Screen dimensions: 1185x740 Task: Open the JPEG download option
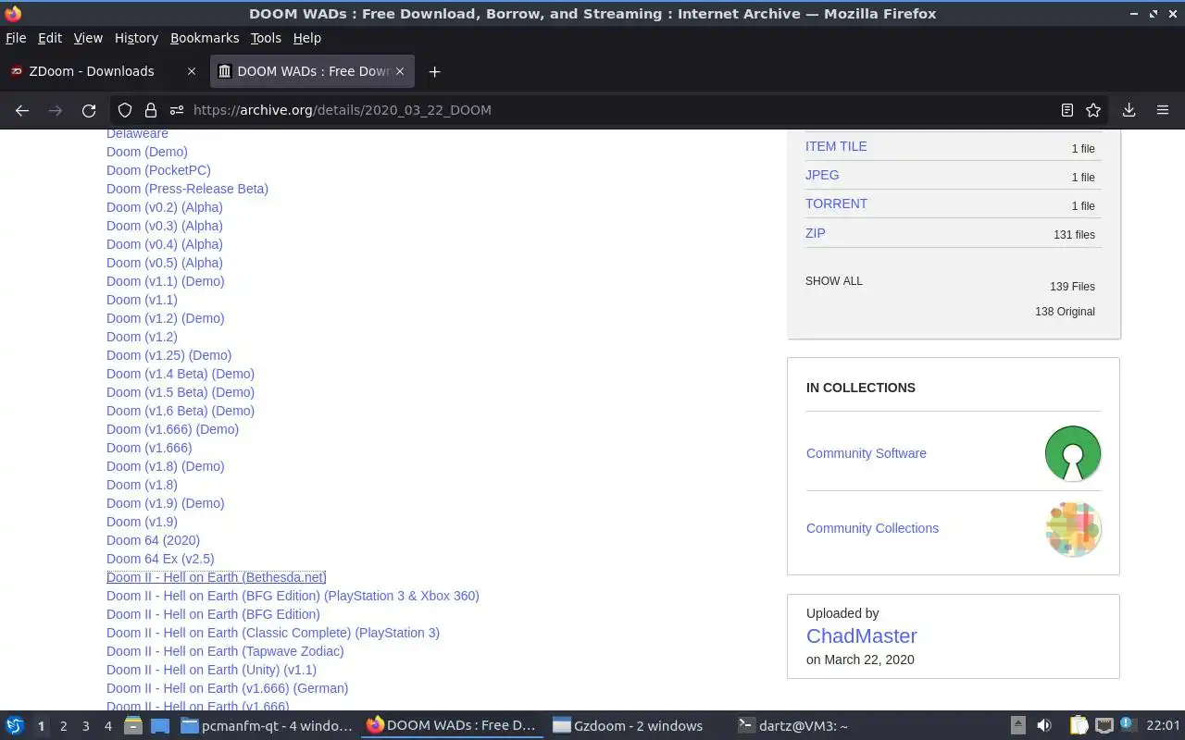(x=822, y=175)
